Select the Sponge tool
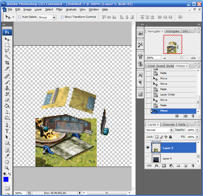The height and width of the screenshot is (196, 203). pos(7,118)
